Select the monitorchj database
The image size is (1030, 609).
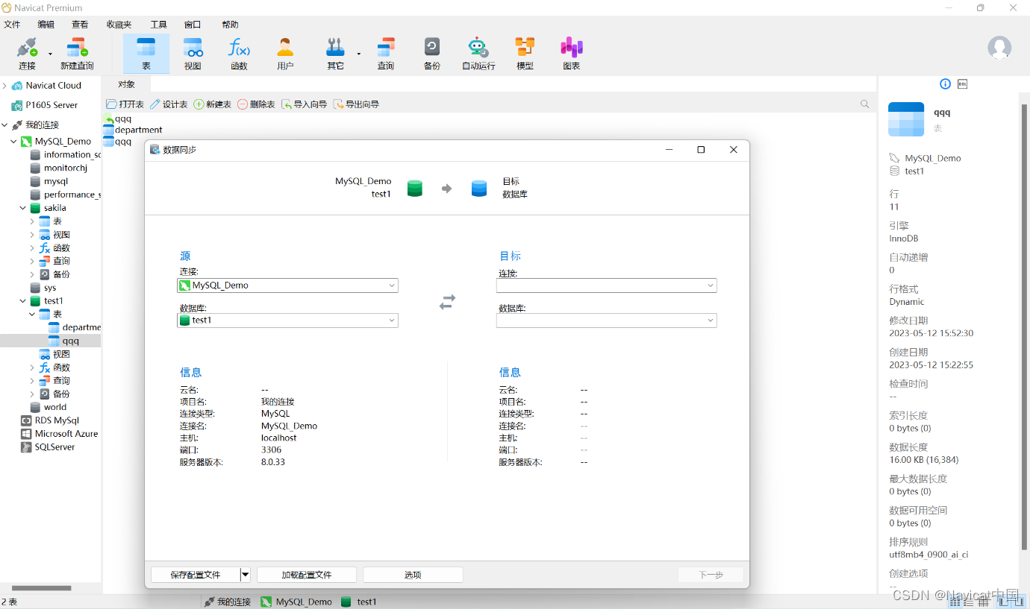58,168
